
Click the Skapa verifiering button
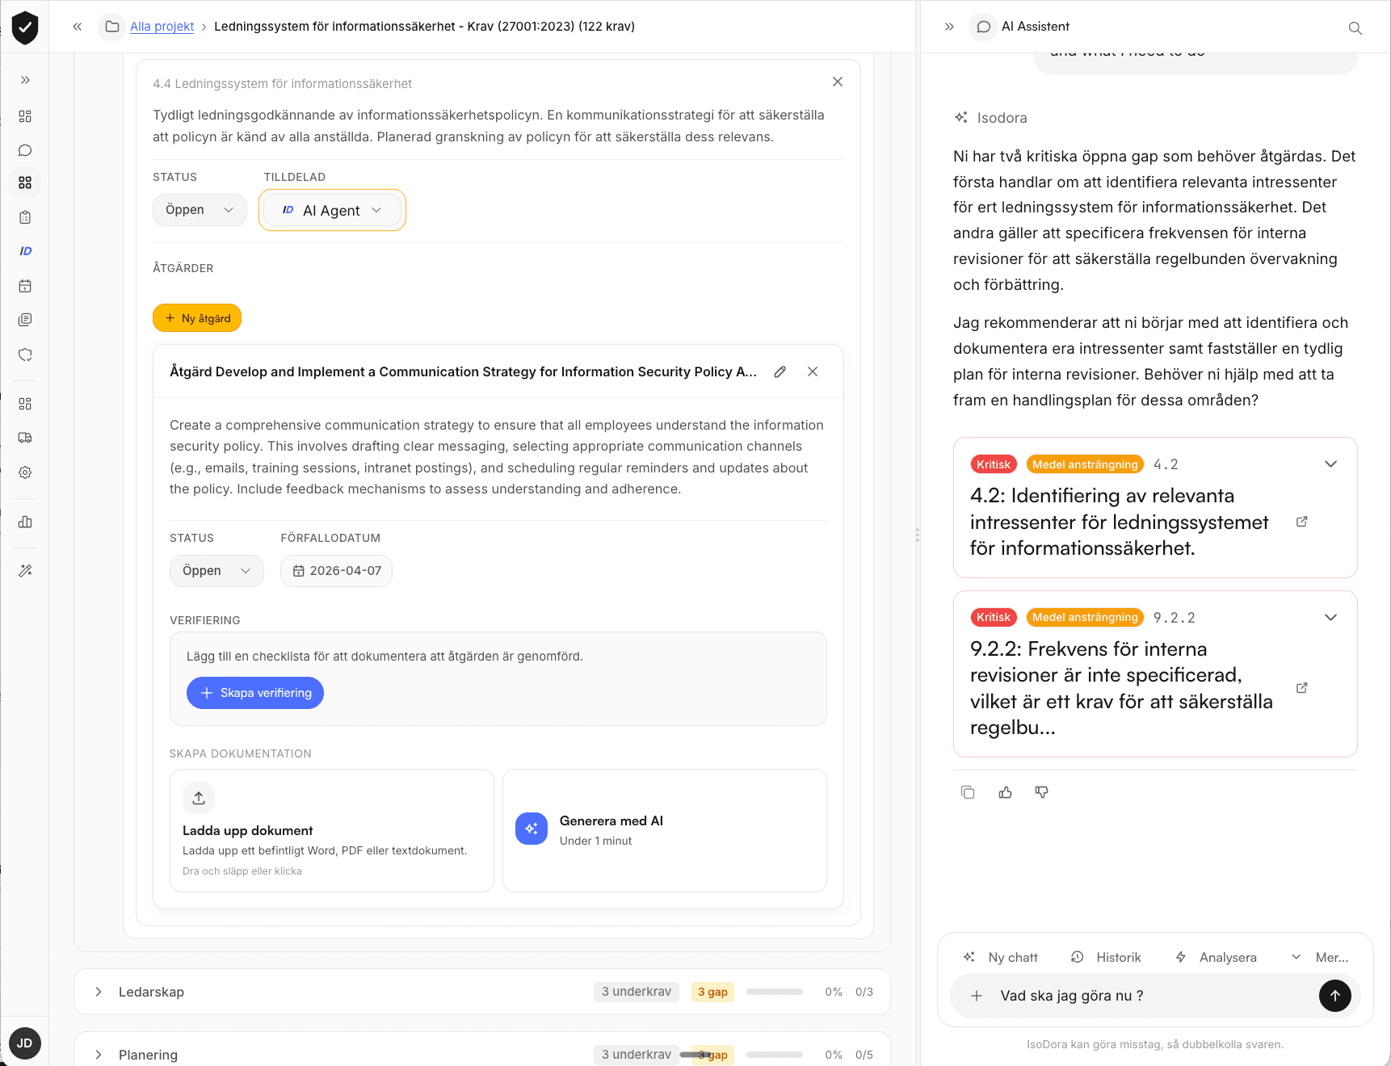coord(254,693)
